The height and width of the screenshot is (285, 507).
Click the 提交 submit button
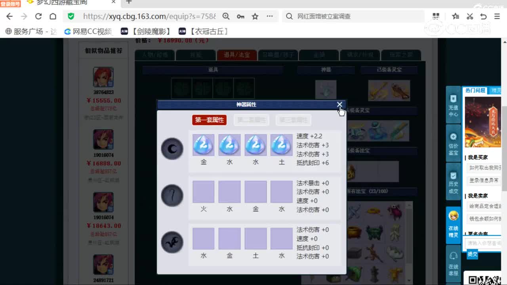tap(472, 254)
